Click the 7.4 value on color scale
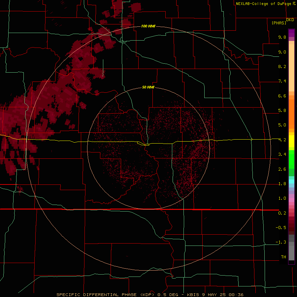Image resolution: width=297 pixels, height=297 pixels. click(282, 81)
